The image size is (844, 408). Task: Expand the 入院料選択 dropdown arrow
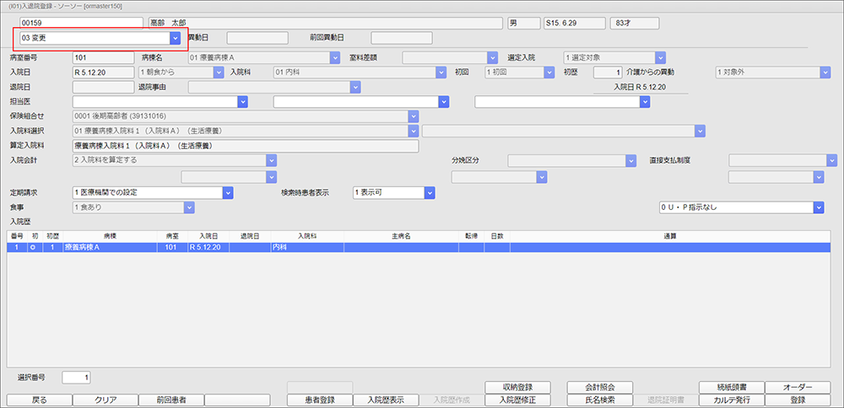click(x=414, y=131)
